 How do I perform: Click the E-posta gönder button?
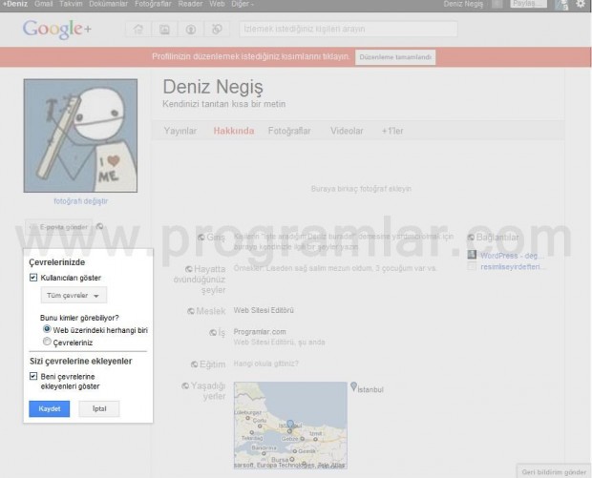pos(58,227)
